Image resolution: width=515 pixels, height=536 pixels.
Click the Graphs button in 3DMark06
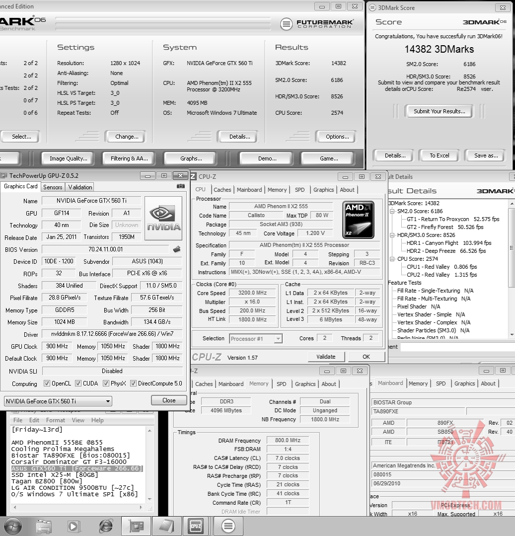(x=191, y=158)
